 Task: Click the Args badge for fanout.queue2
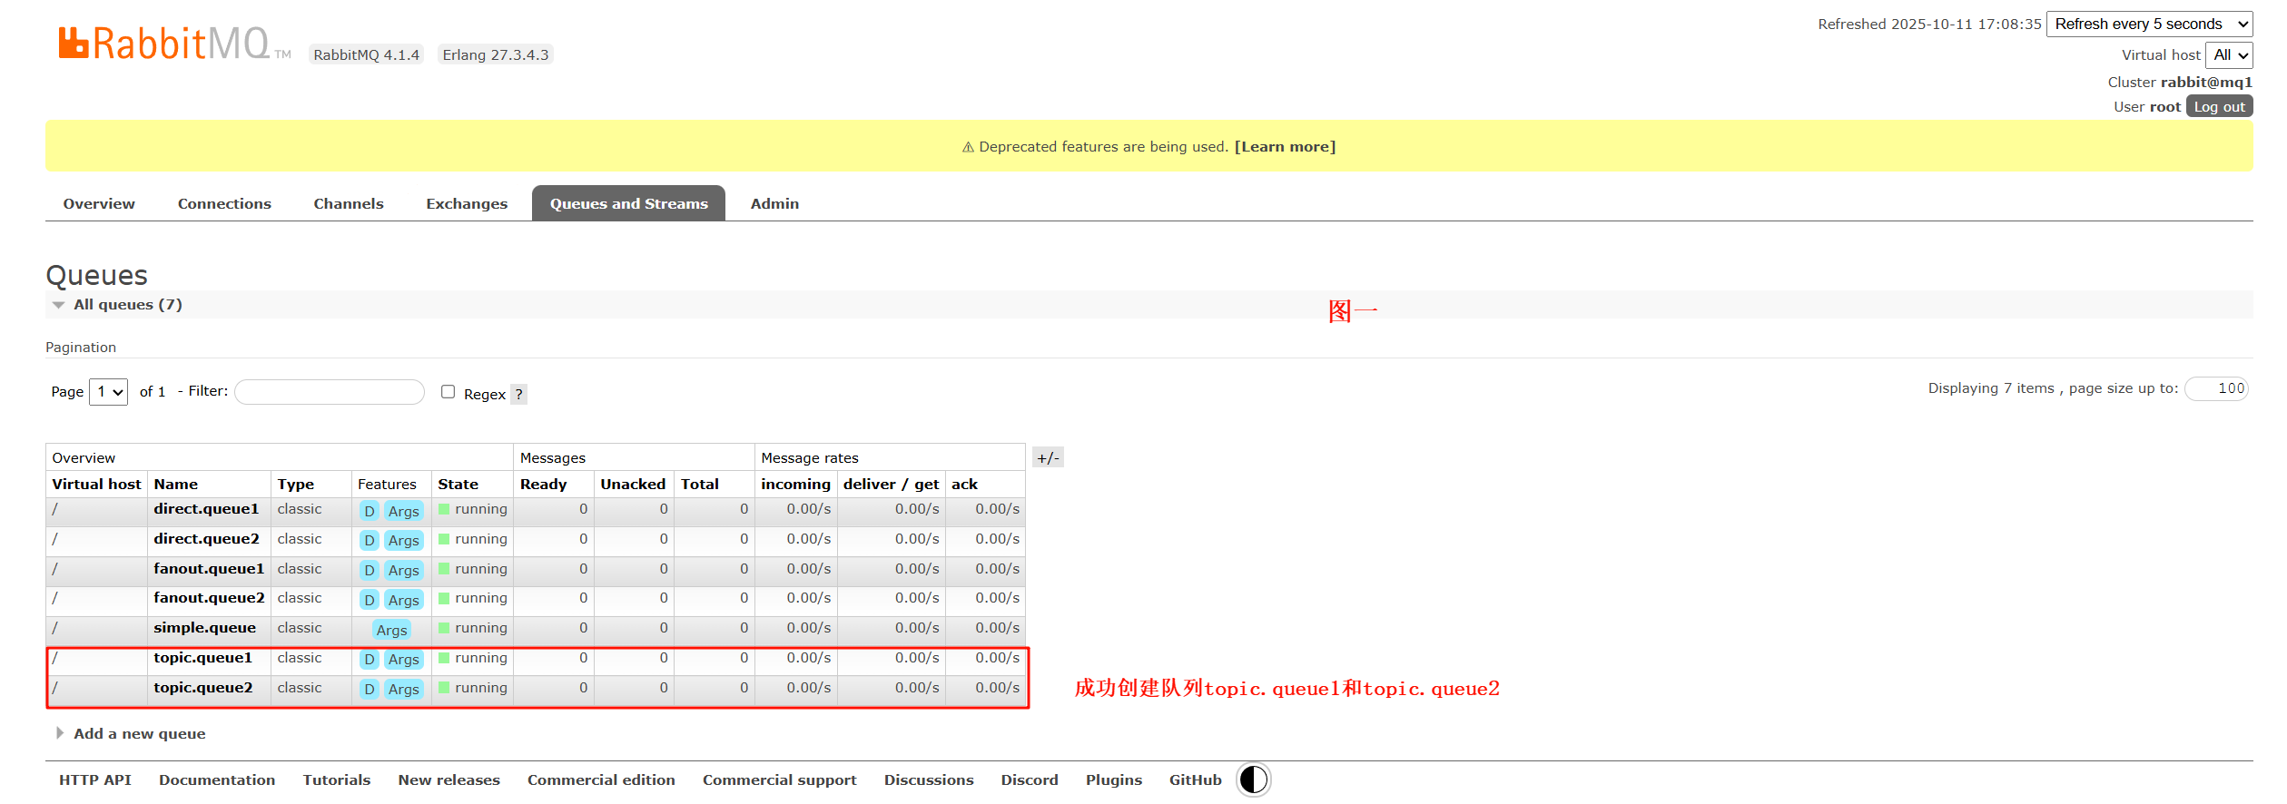[404, 600]
